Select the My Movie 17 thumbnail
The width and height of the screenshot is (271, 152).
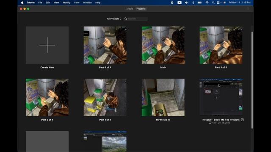click(163, 98)
